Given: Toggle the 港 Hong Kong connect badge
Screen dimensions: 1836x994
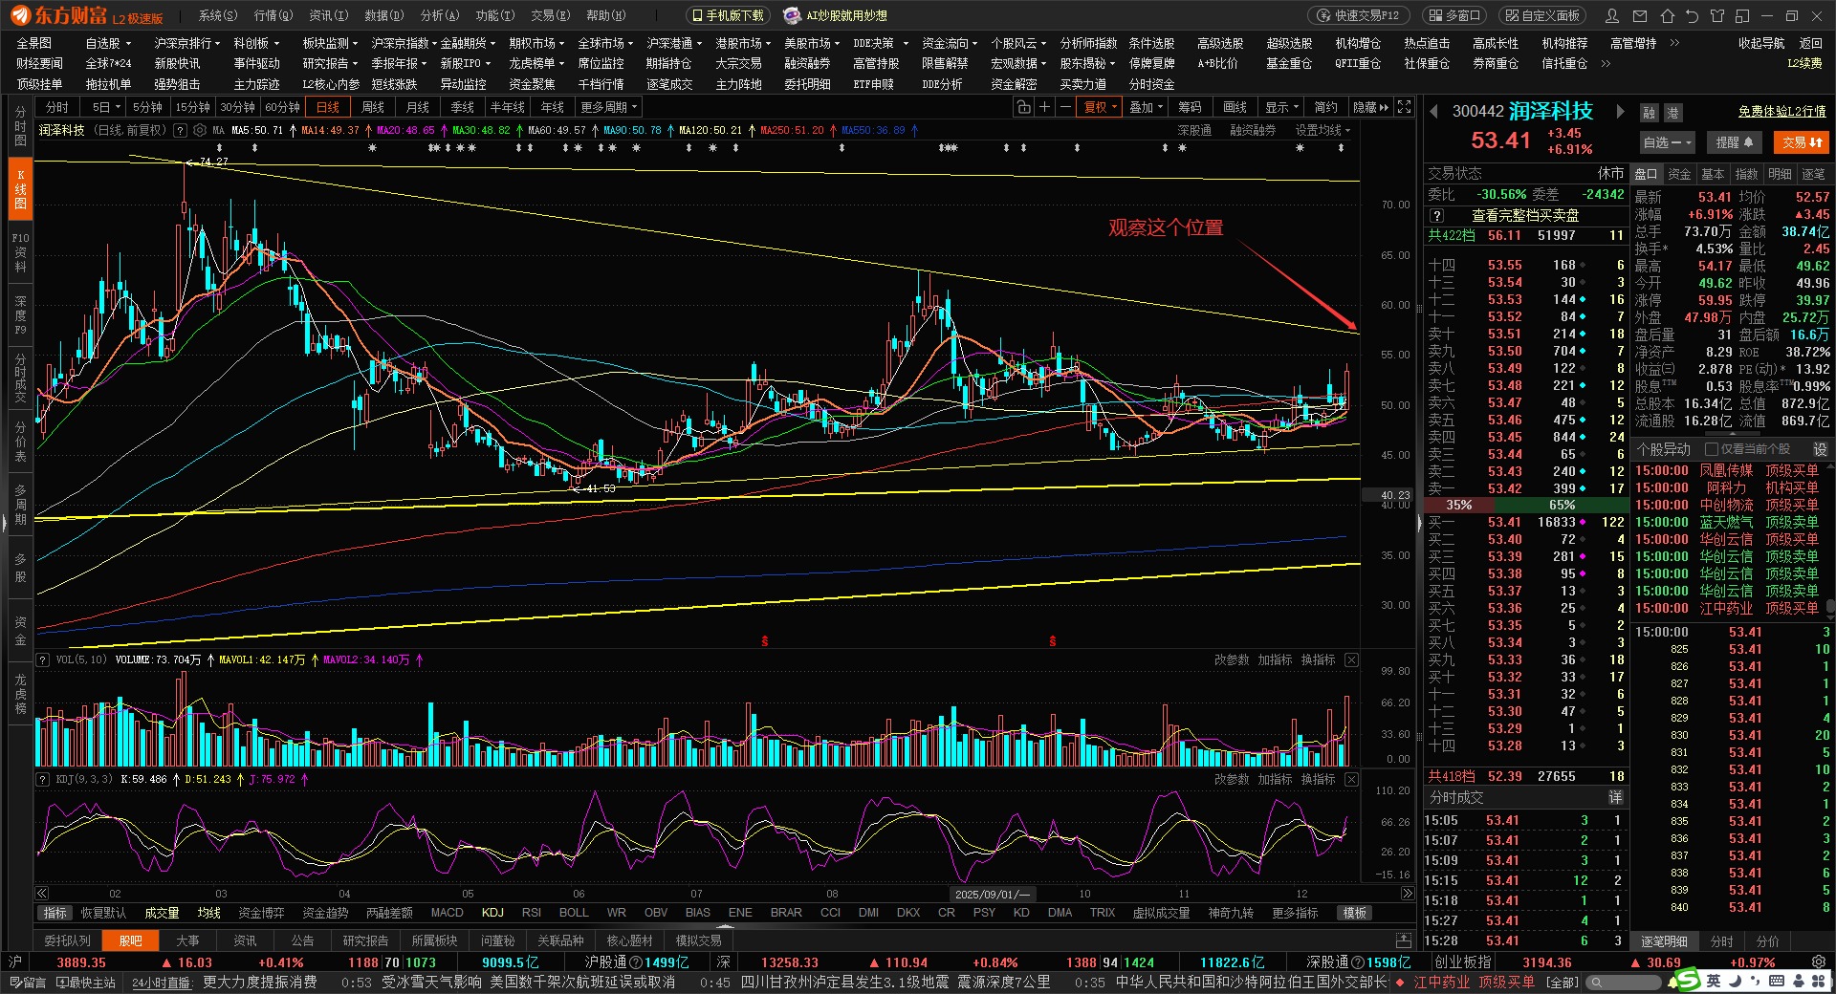Looking at the screenshot, I should (x=1672, y=113).
